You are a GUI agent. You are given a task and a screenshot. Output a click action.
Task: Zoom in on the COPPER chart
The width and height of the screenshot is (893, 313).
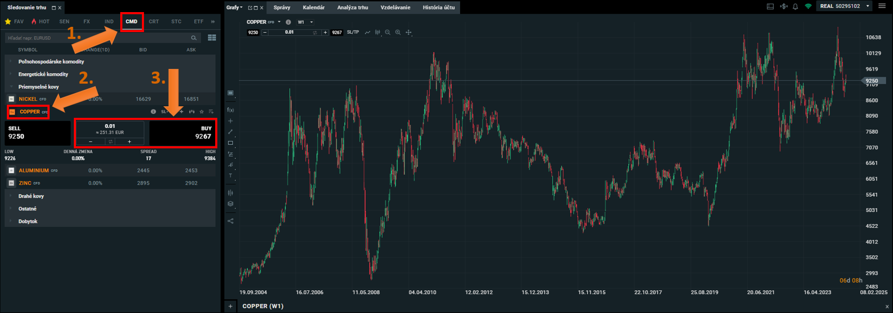point(398,33)
